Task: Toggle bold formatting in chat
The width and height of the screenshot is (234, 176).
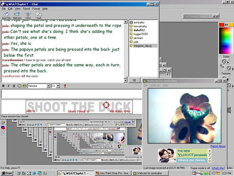Action: tap(3, 86)
